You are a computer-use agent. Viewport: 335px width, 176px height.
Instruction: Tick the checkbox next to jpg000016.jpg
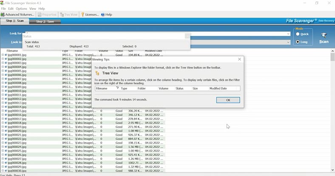pyautogui.click(x=3, y=115)
